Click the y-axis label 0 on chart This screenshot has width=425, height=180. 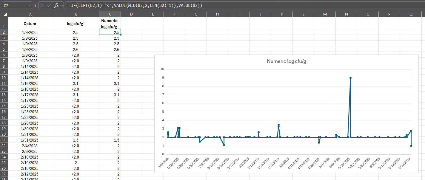[163, 154]
